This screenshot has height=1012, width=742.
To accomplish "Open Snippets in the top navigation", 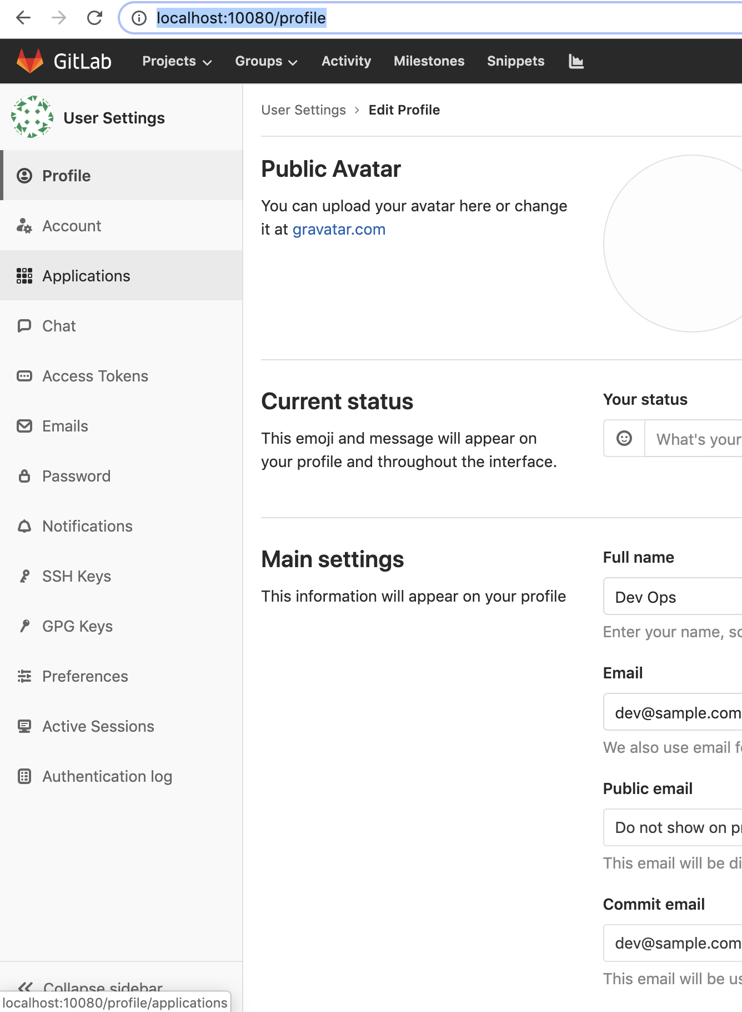I will (x=515, y=61).
